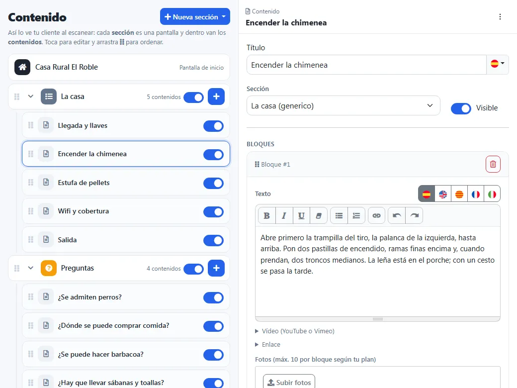Screen dimensions: 517x388
Task: Toggle visibility of Llegada y llaves
Action: click(x=213, y=126)
